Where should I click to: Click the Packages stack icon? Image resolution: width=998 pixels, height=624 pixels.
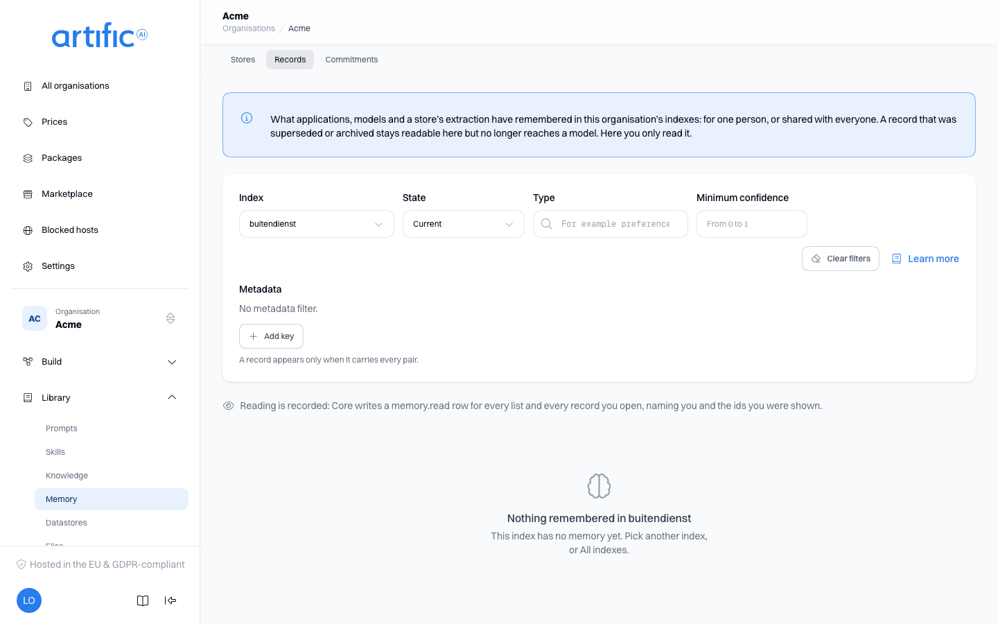(28, 158)
